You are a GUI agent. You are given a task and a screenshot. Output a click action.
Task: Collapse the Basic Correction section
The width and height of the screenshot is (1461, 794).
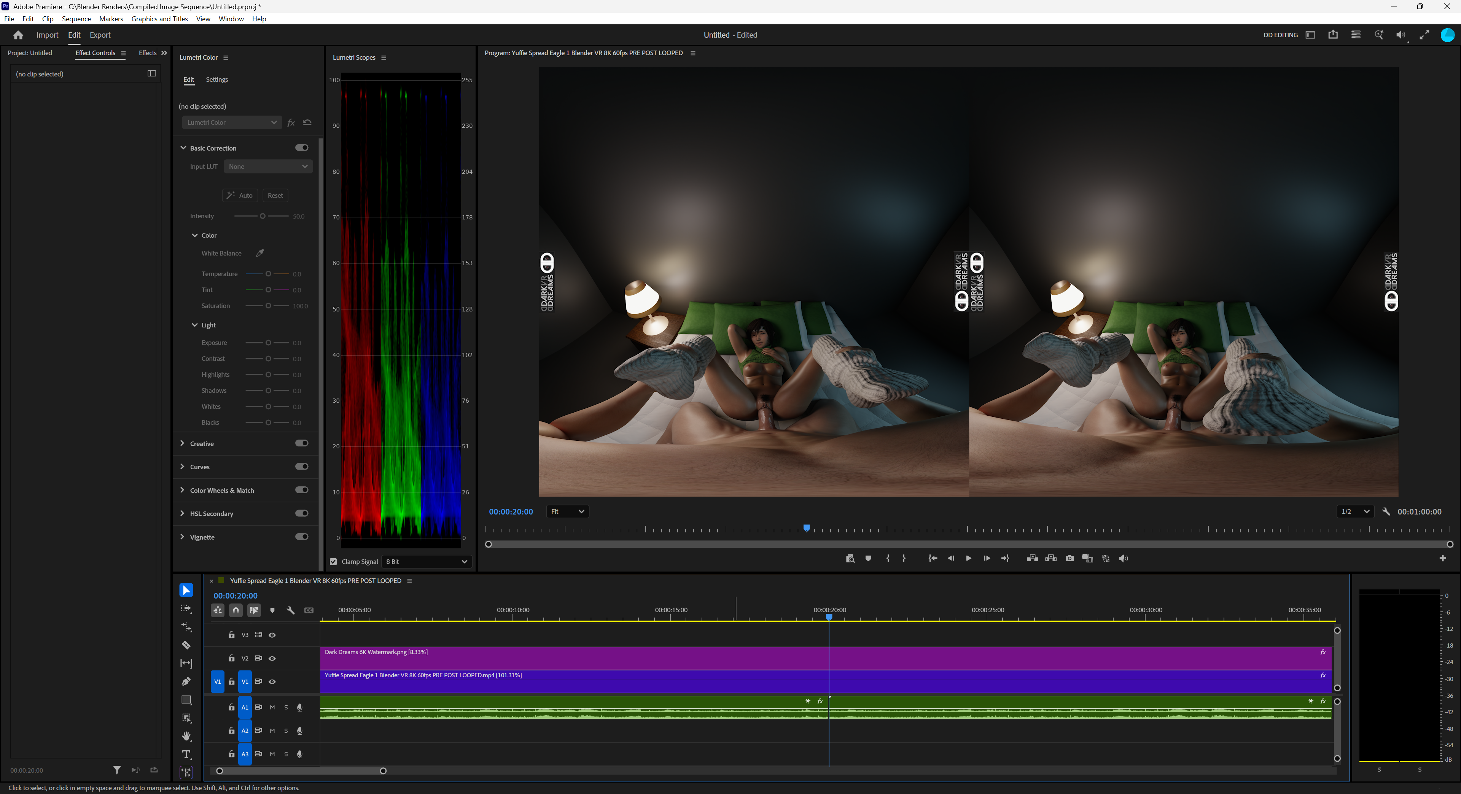[x=183, y=148]
